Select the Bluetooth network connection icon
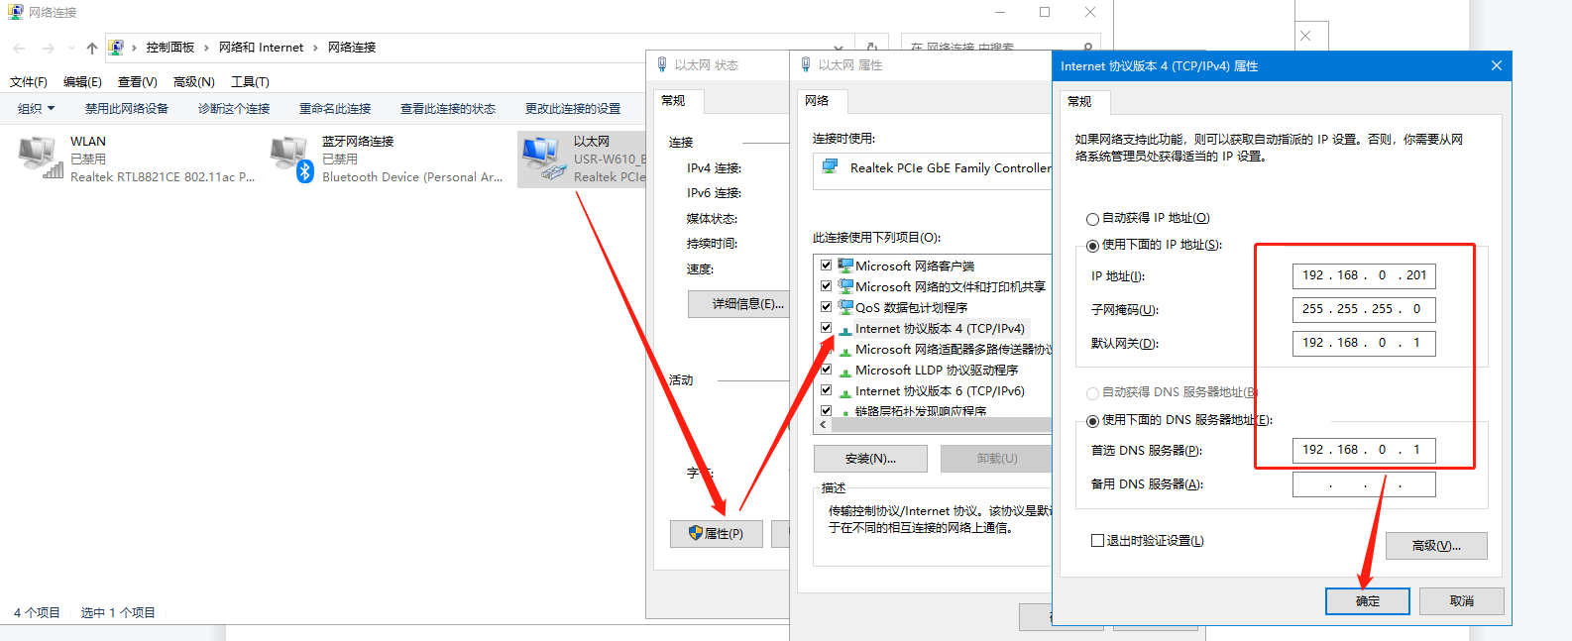Image resolution: width=1572 pixels, height=641 pixels. (x=291, y=159)
